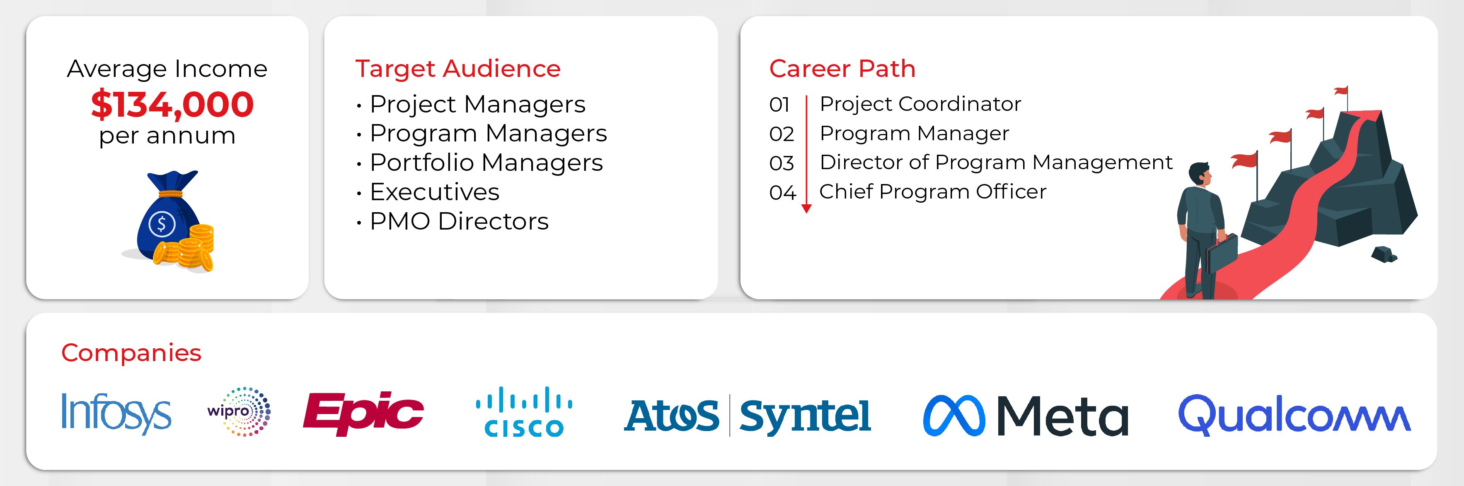
Task: Select Director of Program Management step
Action: [996, 162]
